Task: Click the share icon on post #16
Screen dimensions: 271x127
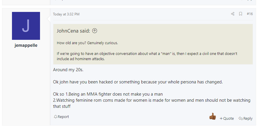Action: click(233, 14)
